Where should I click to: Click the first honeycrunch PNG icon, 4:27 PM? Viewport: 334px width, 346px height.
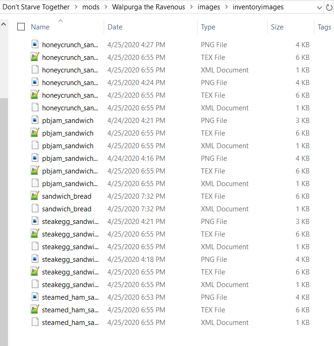(35, 45)
